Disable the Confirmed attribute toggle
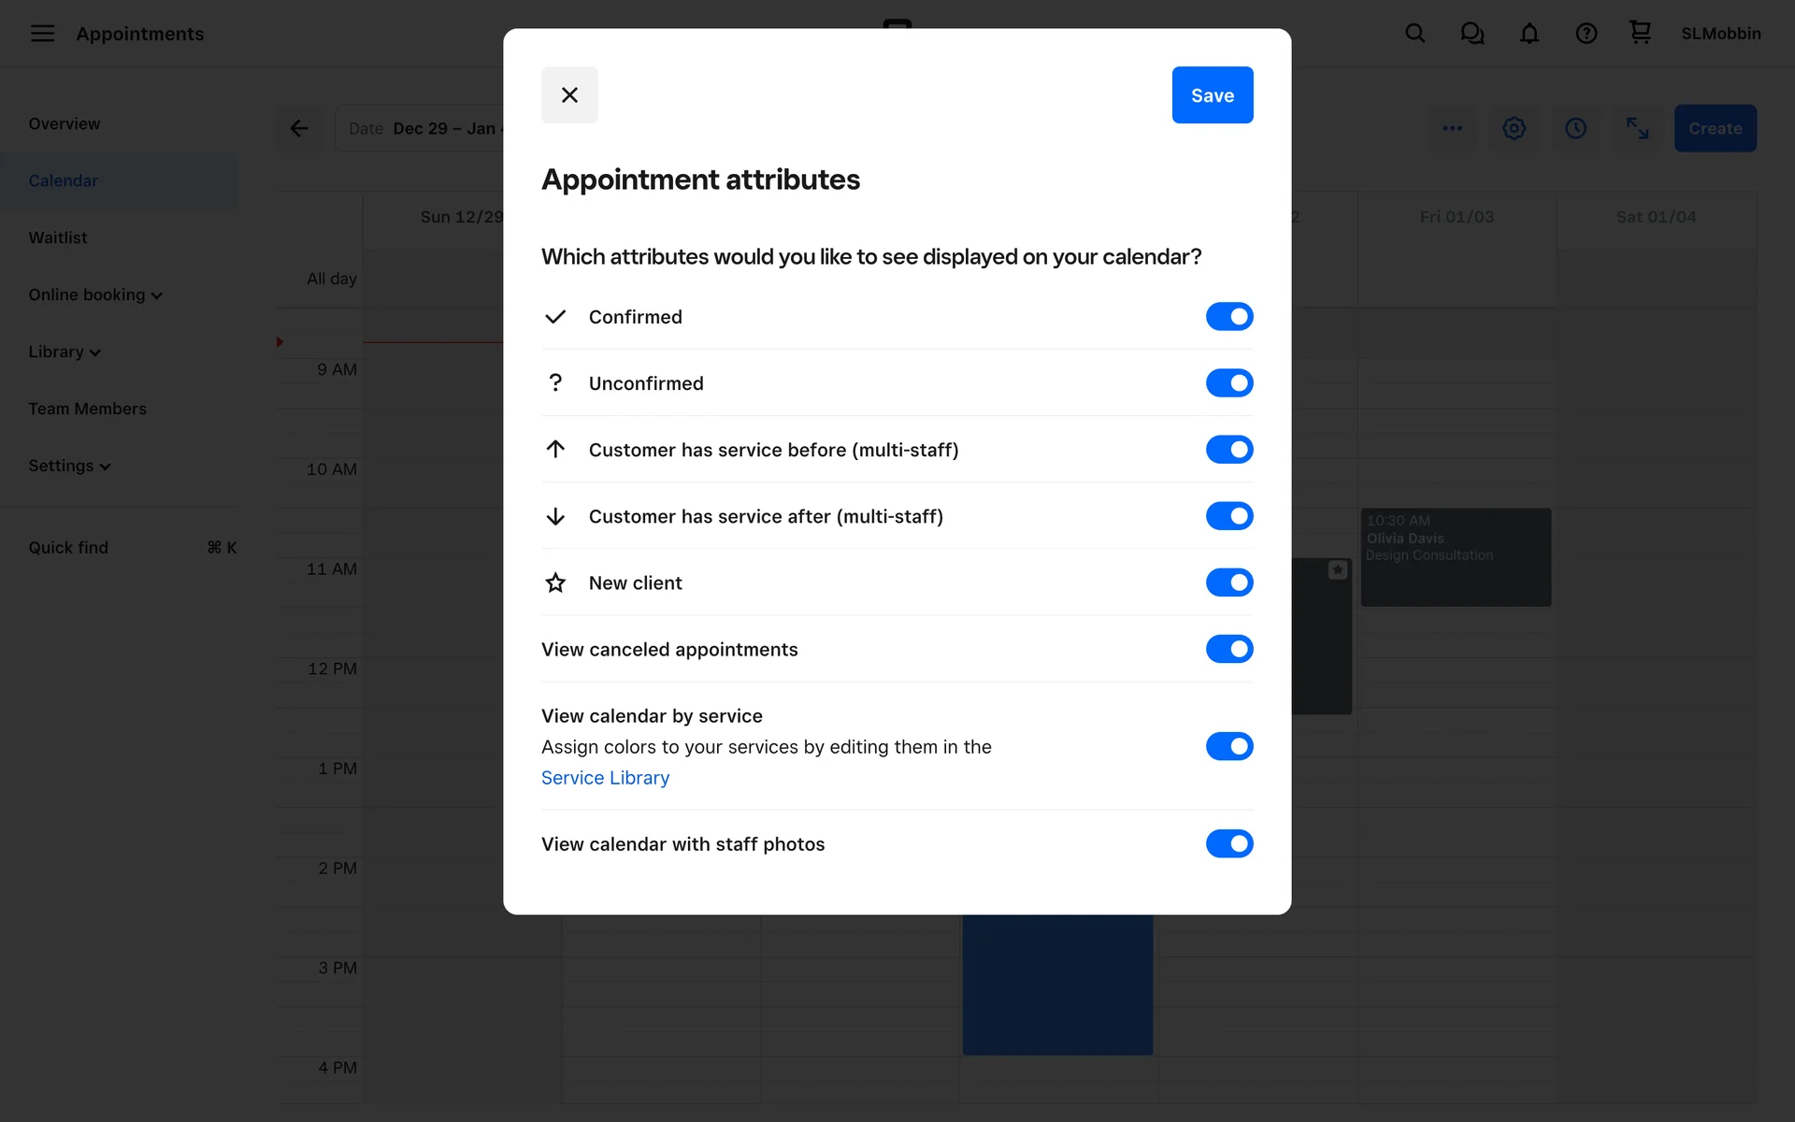 click(1228, 317)
